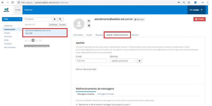
Task: Click the trash icon below upload button
Action: point(89,26)
